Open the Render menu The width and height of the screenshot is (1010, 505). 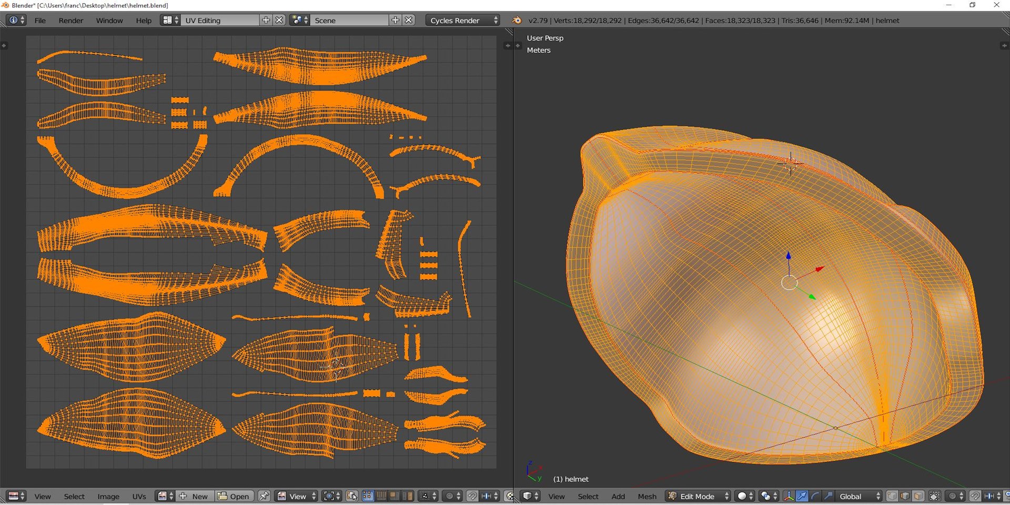click(71, 21)
